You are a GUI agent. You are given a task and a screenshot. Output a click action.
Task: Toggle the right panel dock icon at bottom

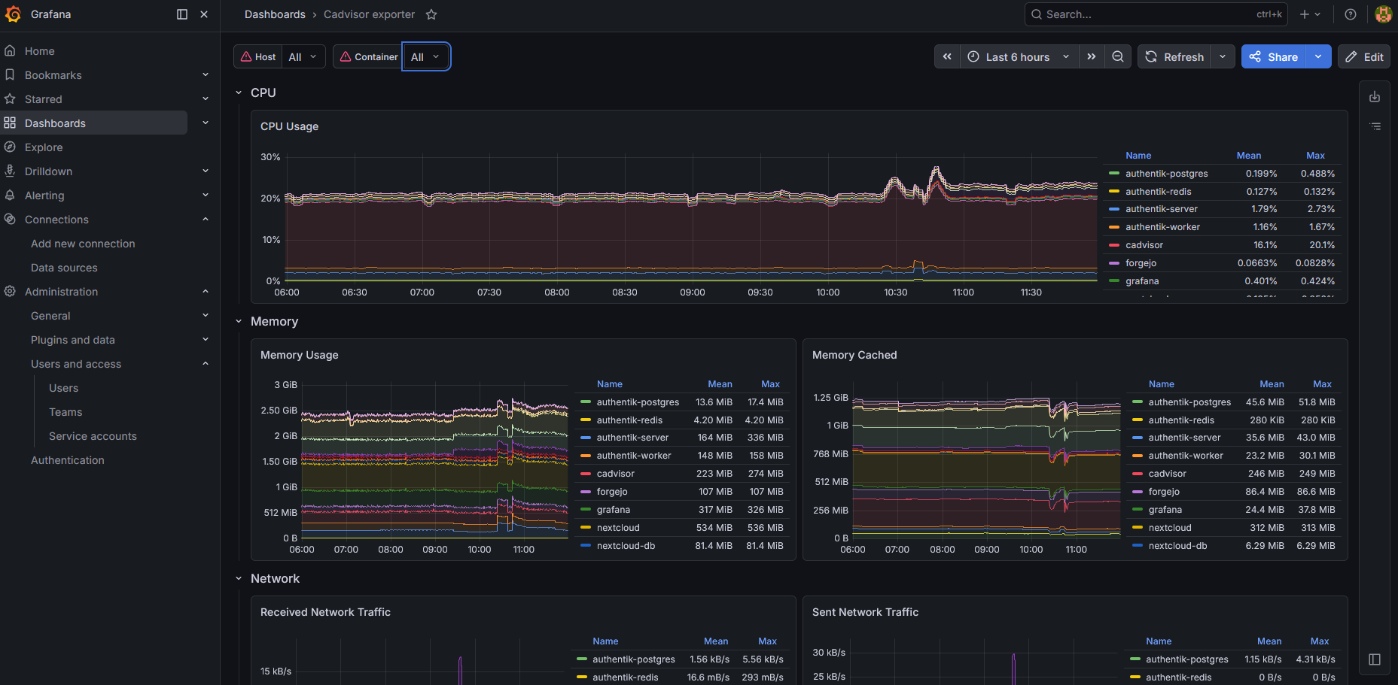click(x=1375, y=659)
